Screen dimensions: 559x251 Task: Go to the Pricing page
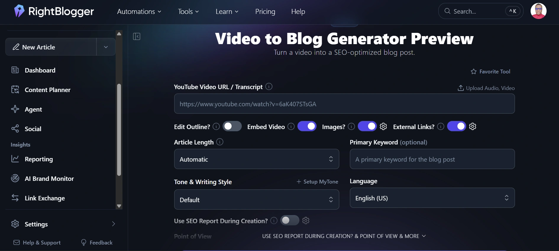coord(265,12)
